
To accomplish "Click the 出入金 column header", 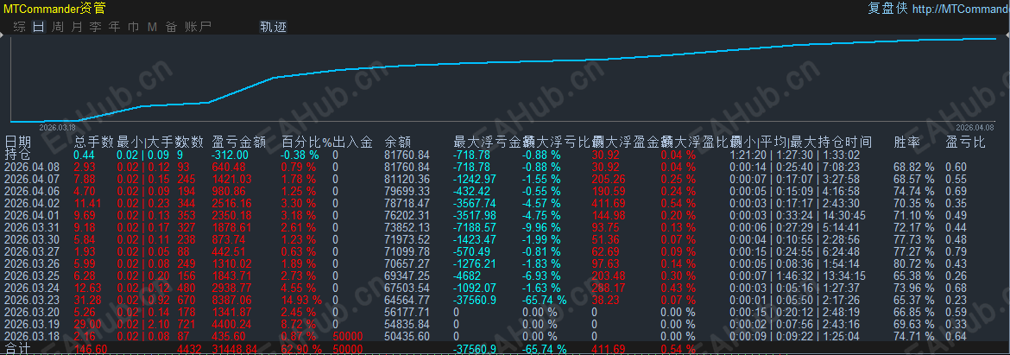I will 353,142.
